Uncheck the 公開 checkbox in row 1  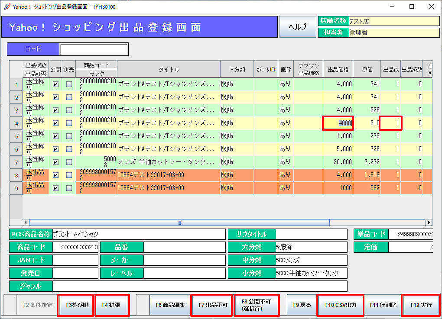(55, 84)
